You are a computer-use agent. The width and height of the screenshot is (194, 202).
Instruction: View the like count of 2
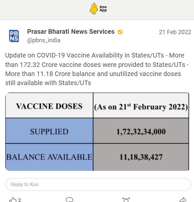pyautogui.click(x=20, y=200)
